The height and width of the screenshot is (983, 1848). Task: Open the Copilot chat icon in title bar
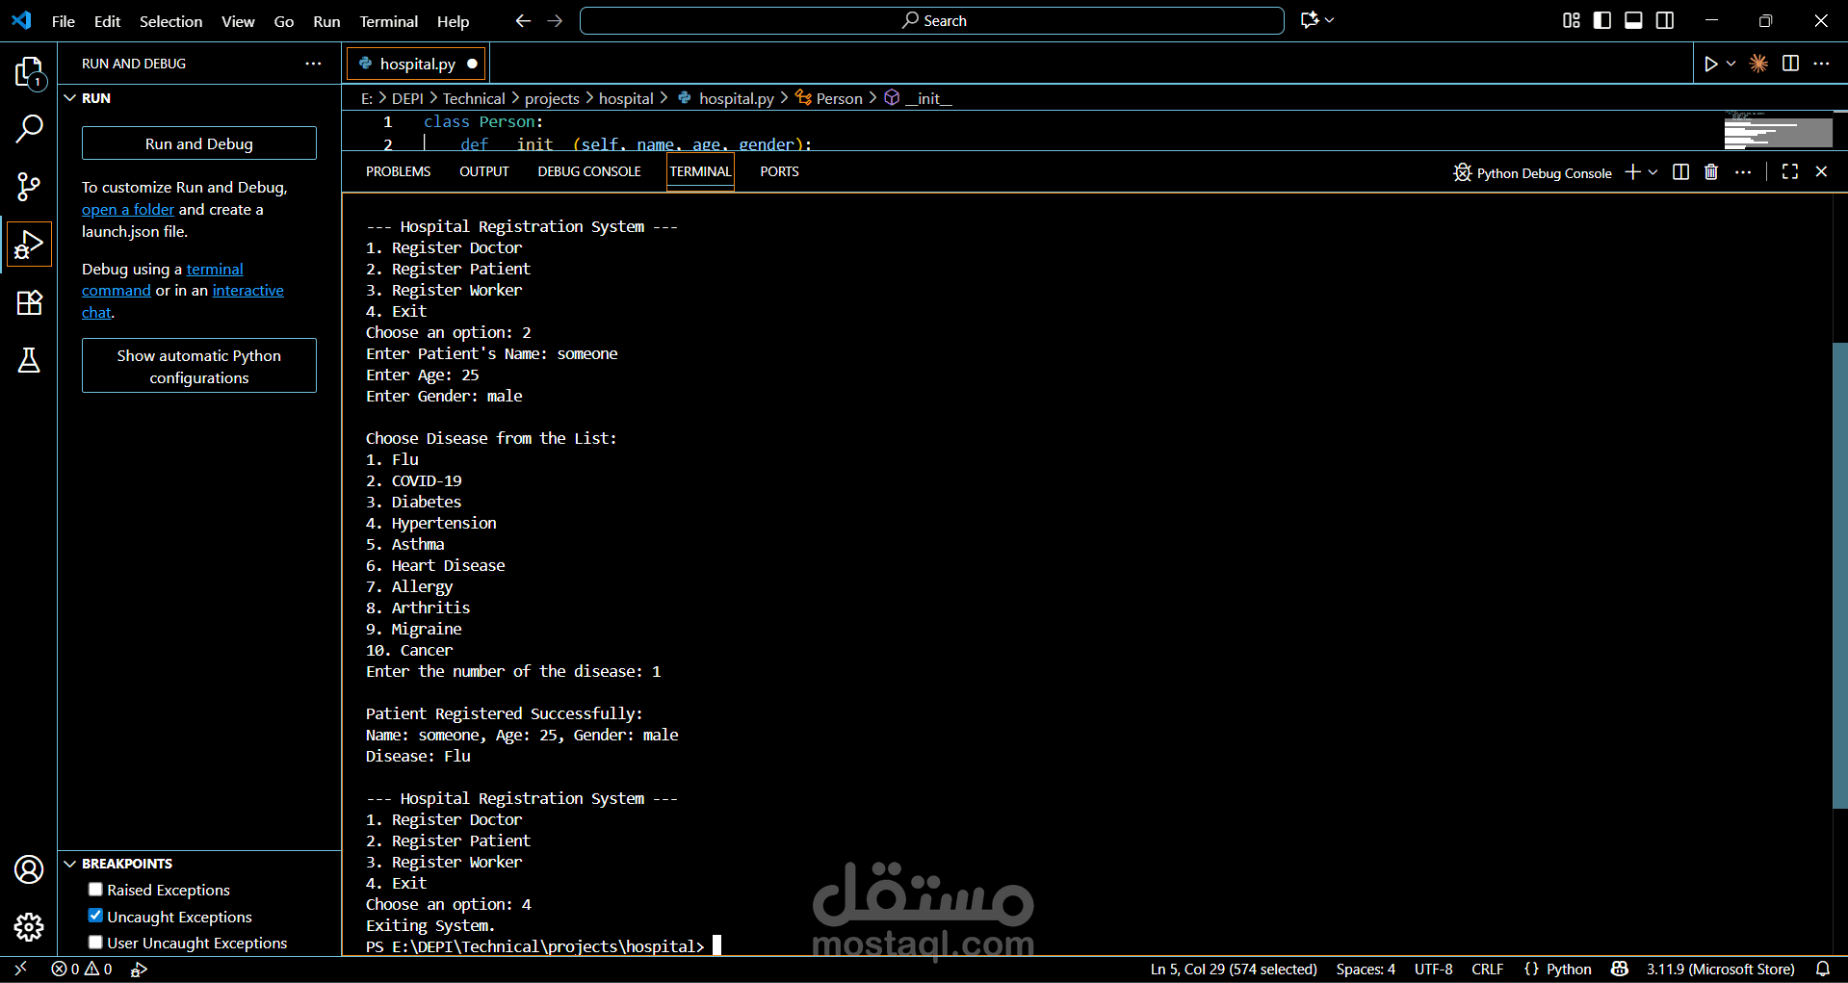1310,20
